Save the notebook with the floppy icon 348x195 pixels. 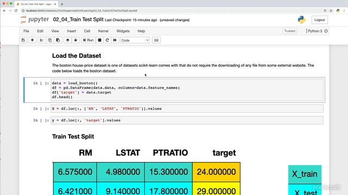click(x=23, y=40)
